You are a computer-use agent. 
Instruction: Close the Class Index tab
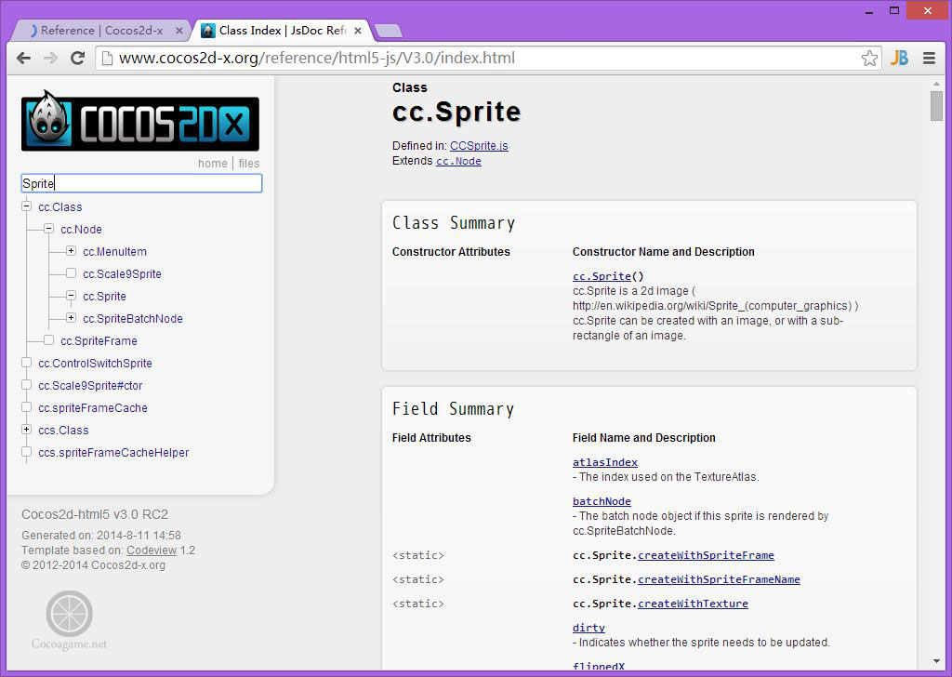coord(360,31)
